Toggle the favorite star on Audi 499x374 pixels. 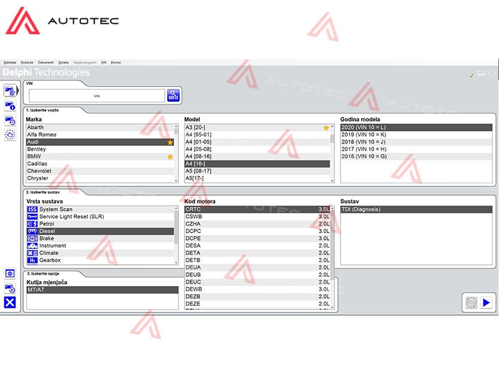pos(170,142)
